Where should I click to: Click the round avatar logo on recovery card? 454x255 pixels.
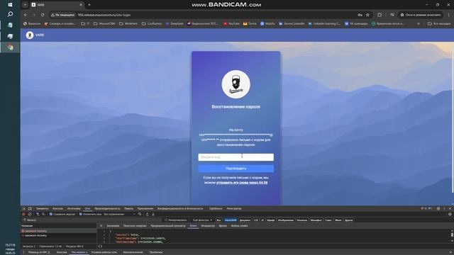click(x=236, y=84)
